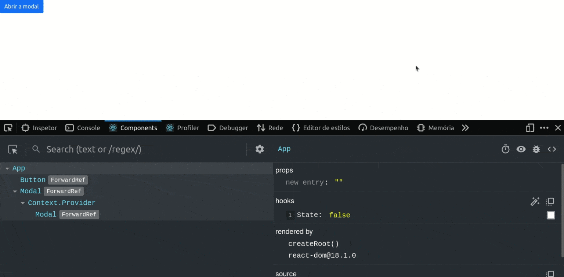Toggle the State hook checkbox to true
Viewport: 564px width, 277px height.
click(551, 215)
